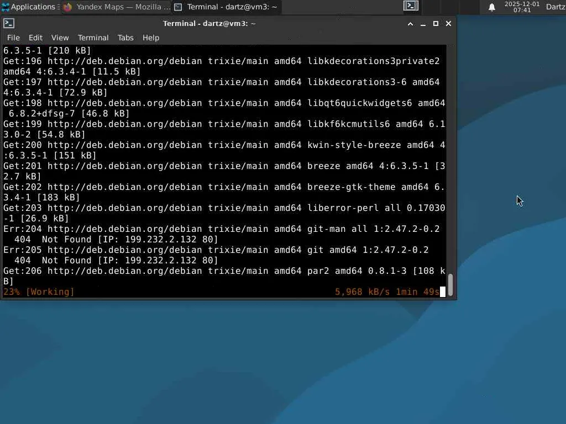Switch to Yandex Maps Firefox taskbar window
The width and height of the screenshot is (566, 424).
click(116, 7)
